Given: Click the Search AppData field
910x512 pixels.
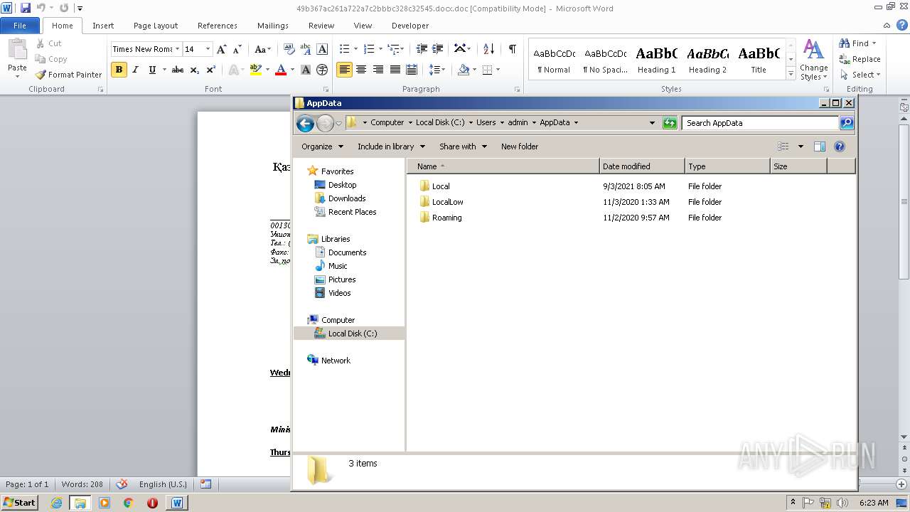Looking at the screenshot, I should 759,123.
